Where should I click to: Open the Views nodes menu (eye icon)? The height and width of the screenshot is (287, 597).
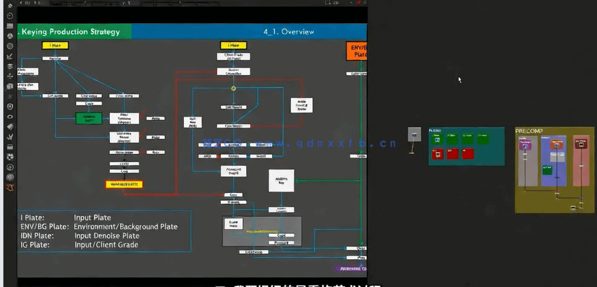pos(10,116)
